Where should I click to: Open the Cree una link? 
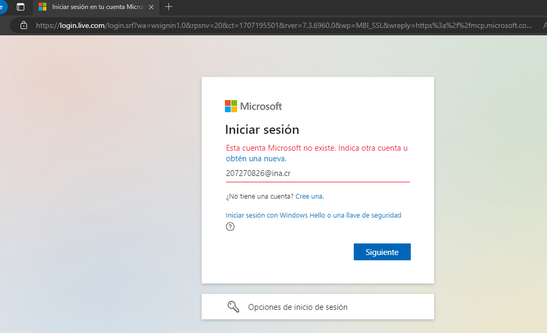click(309, 196)
